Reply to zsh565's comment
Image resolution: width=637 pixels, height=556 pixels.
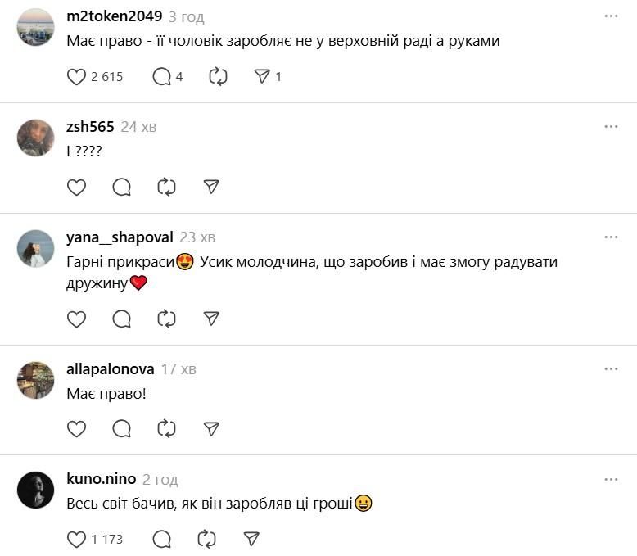[121, 188]
